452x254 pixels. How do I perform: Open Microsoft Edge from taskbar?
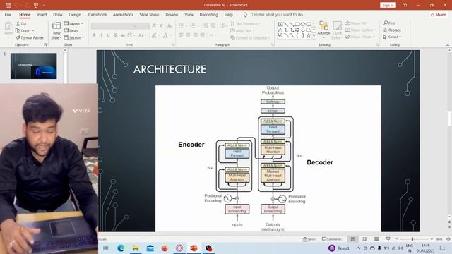tap(121, 248)
